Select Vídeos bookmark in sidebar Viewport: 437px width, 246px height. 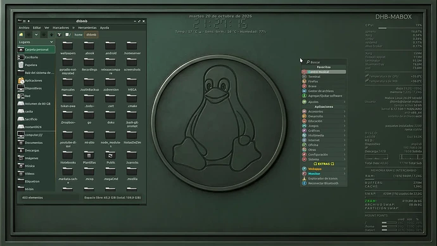pyautogui.click(x=36, y=174)
